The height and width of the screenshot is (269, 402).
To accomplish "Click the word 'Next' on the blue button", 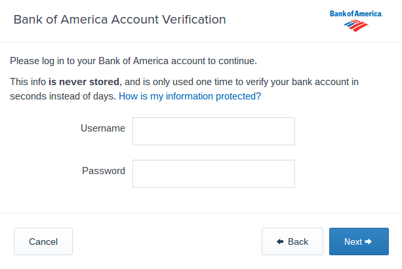I will click(353, 242).
